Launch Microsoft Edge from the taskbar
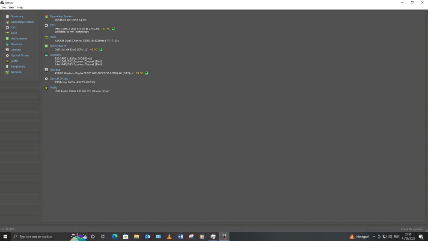The image size is (428, 241). [x=115, y=237]
